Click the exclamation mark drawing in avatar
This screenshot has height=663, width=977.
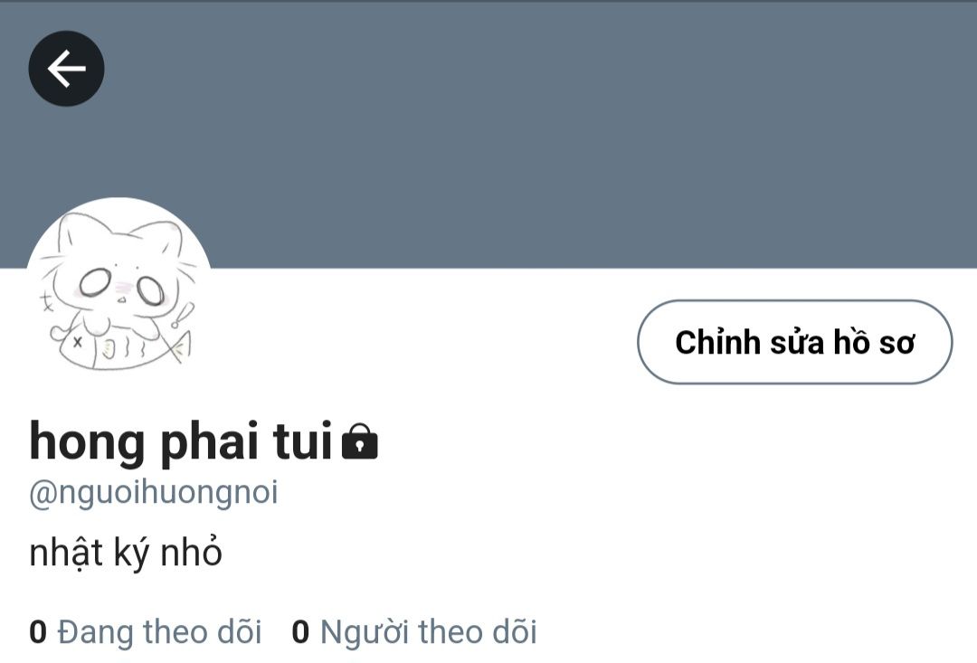(182, 316)
